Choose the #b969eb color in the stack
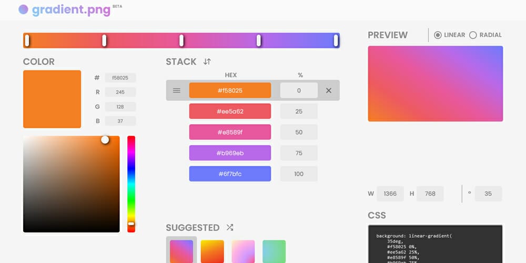 point(230,153)
